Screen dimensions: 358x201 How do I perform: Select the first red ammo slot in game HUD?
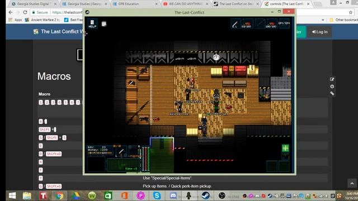tap(247, 24)
